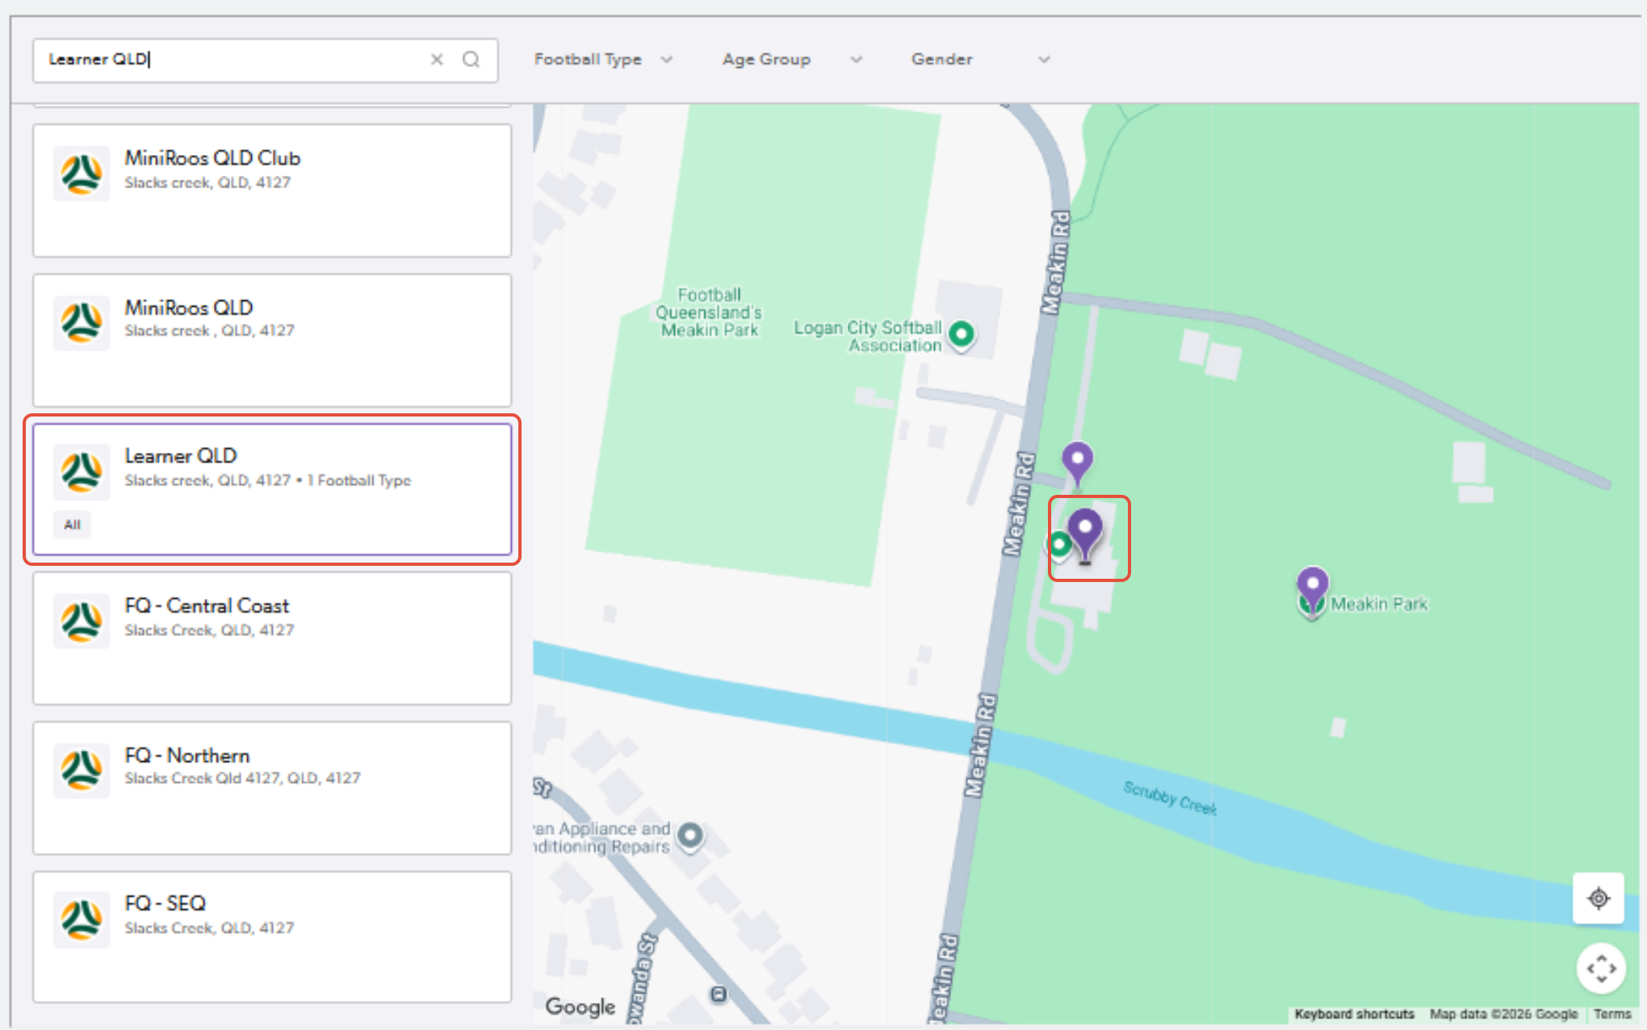Open Keyboard shortcuts link on the map
This screenshot has height=1030, width=1647.
click(x=1355, y=1014)
